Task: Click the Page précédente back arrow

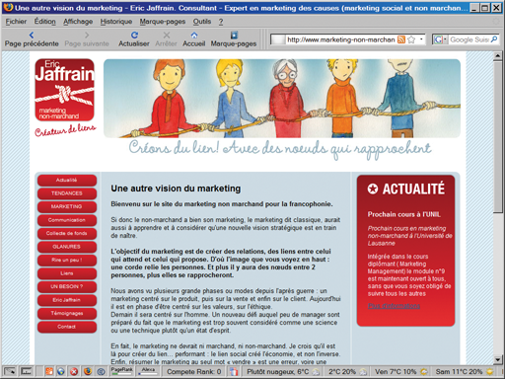Action: click(x=32, y=35)
